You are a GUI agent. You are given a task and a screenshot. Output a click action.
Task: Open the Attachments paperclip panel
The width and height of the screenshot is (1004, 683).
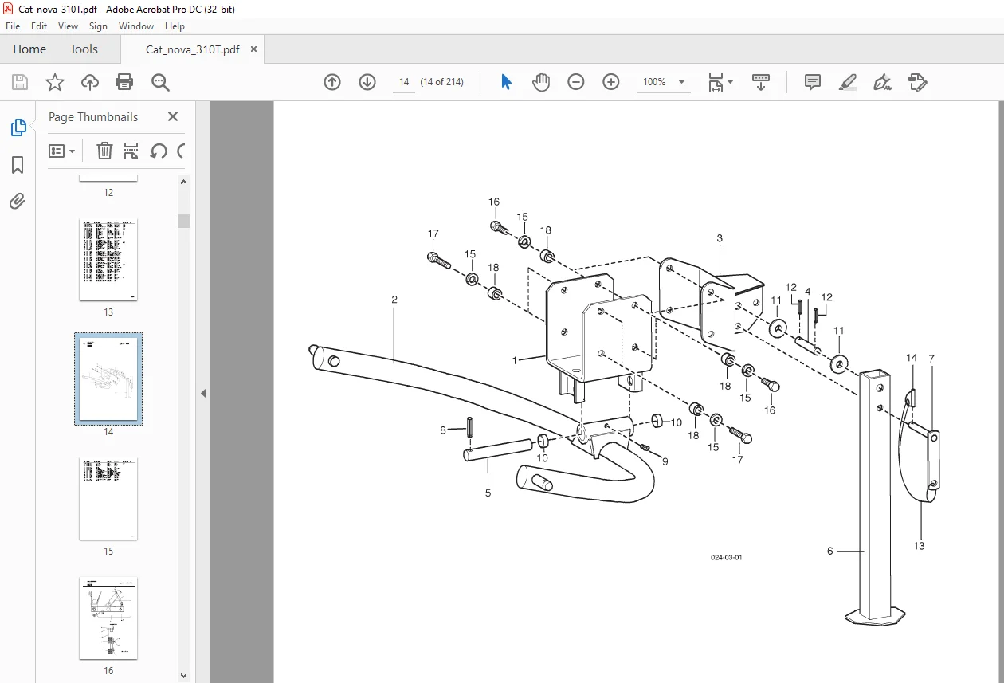click(18, 201)
